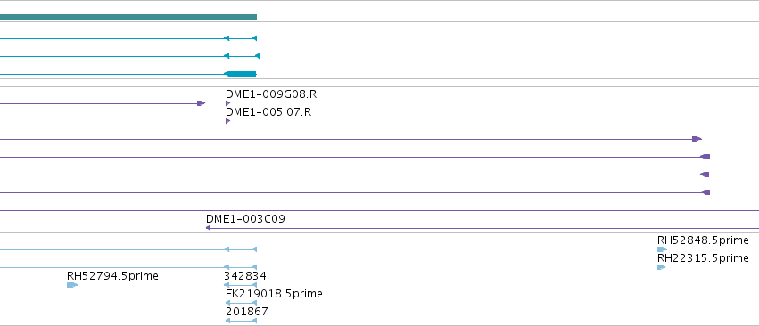Select the DME1-003C09 feature label
759x326 pixels.
pyautogui.click(x=245, y=219)
